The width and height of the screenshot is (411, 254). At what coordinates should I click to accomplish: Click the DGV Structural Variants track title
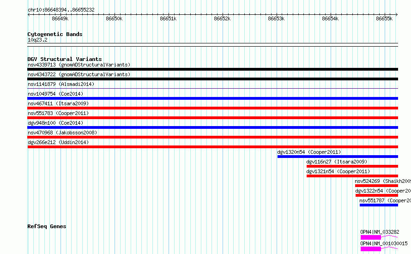click(x=65, y=59)
